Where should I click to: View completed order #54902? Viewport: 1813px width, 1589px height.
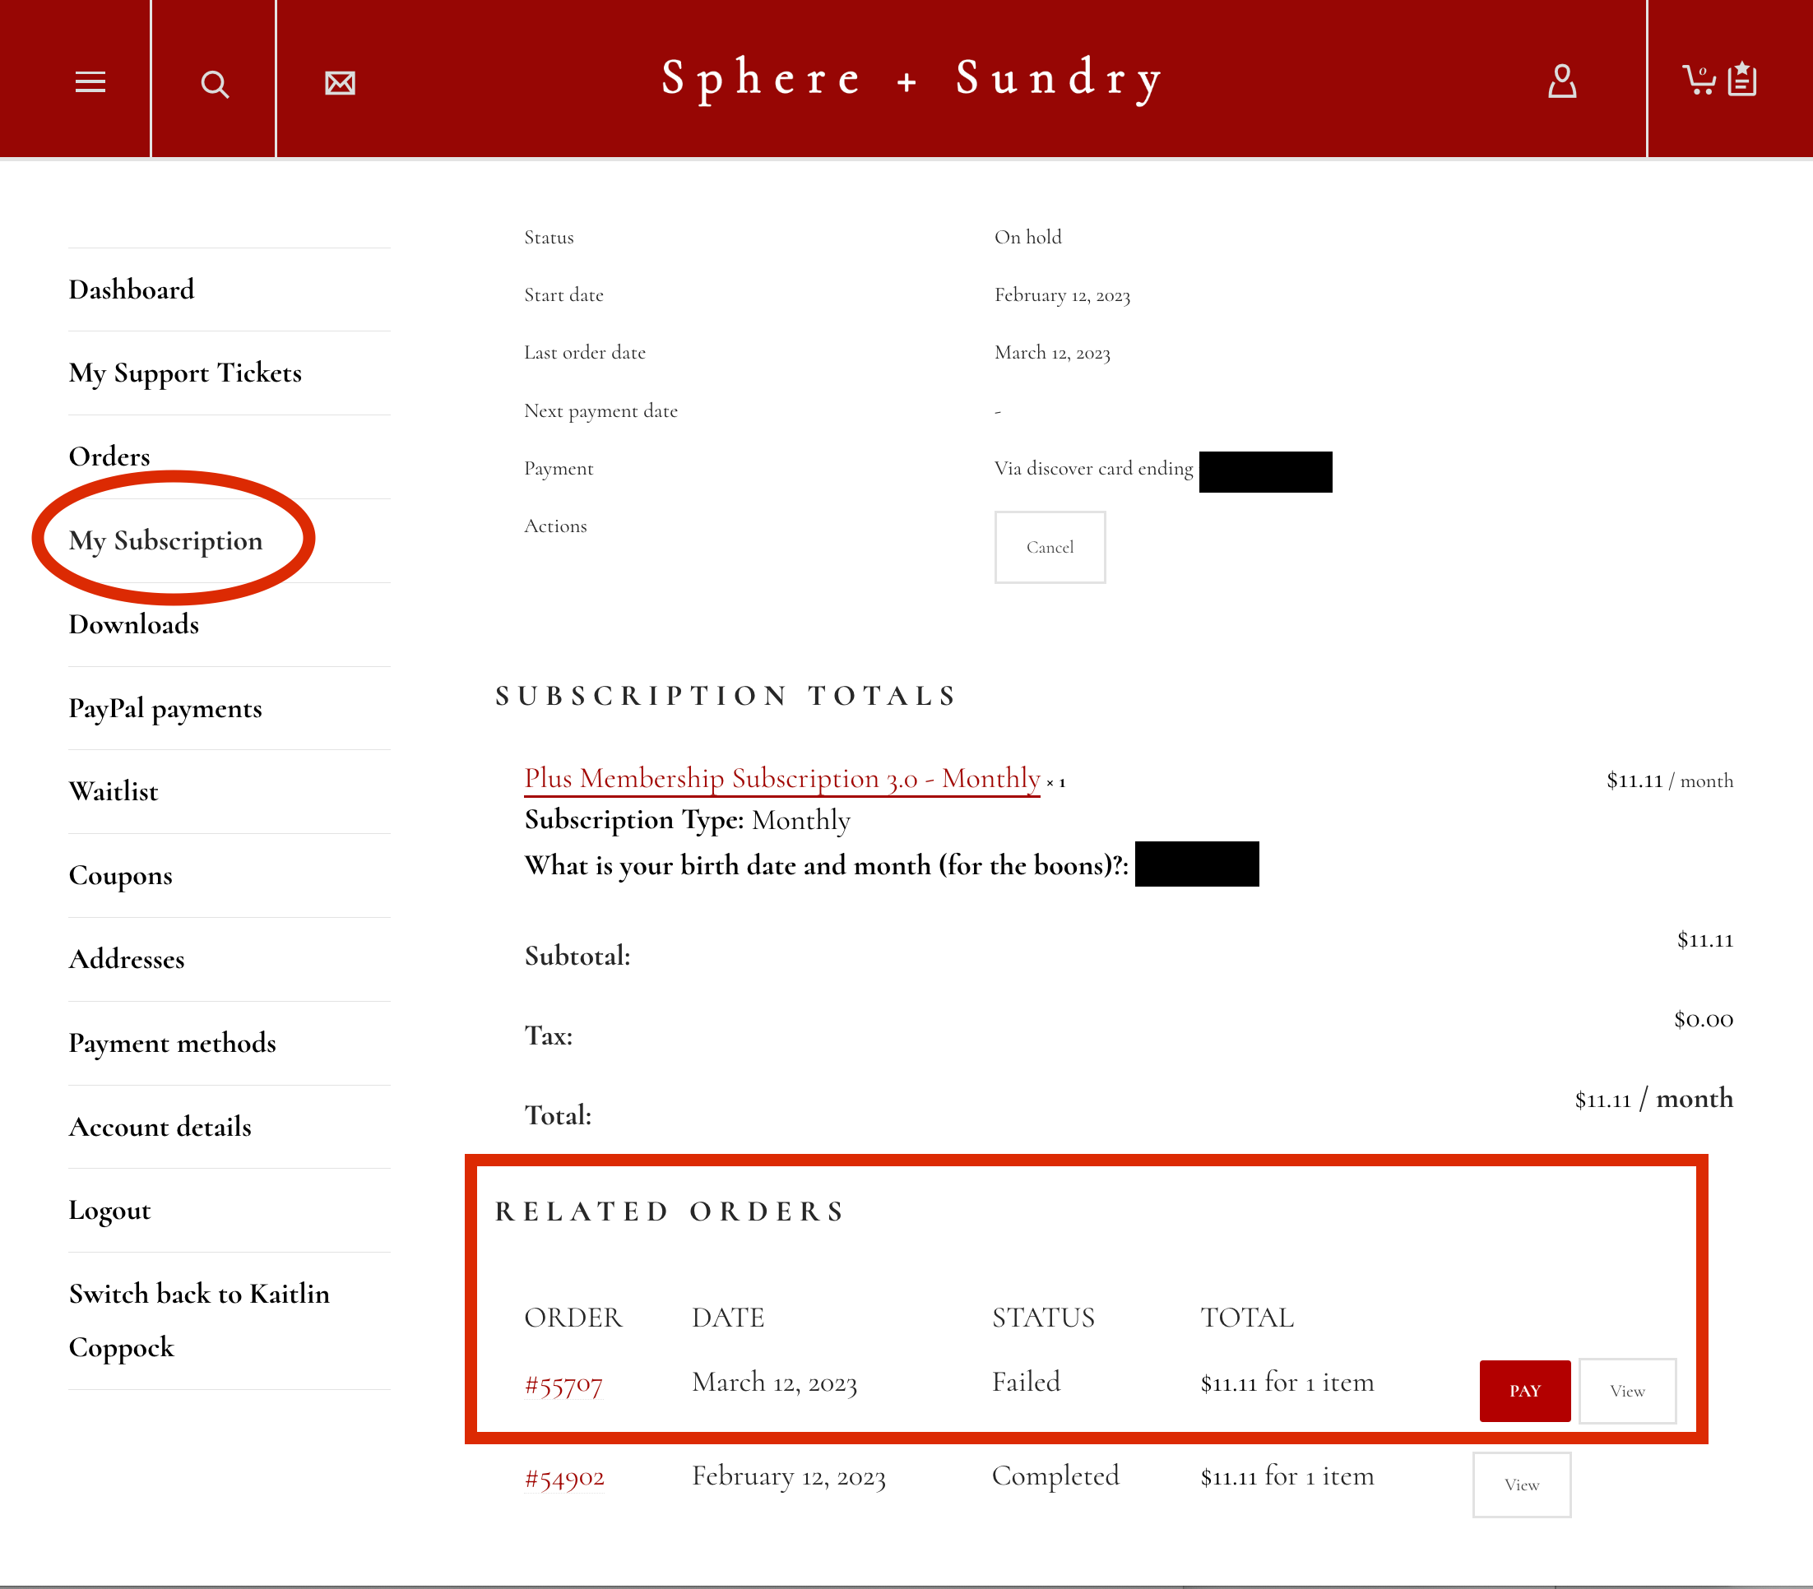tap(1522, 1485)
